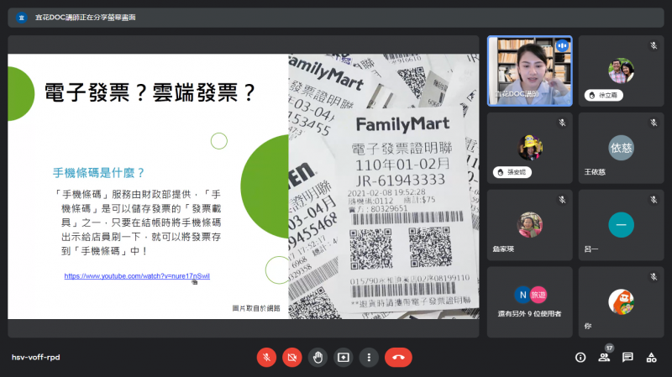The image size is (672, 377).
Task: Open the YouTube link on the slide
Action: point(137,276)
